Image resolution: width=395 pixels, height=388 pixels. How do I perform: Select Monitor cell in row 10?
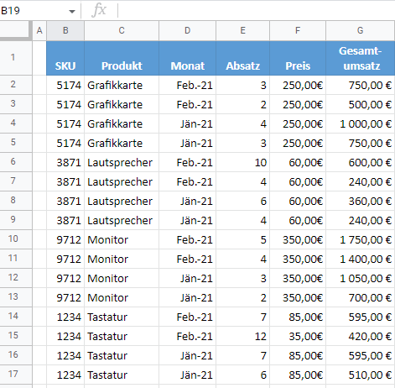point(122,239)
